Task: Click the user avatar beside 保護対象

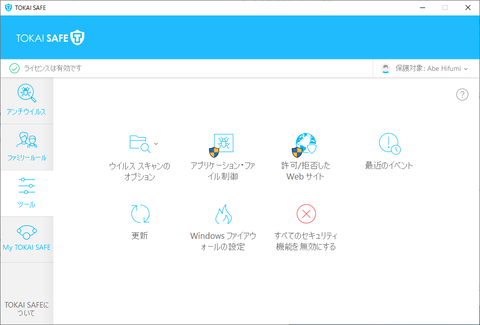Action: click(x=385, y=69)
